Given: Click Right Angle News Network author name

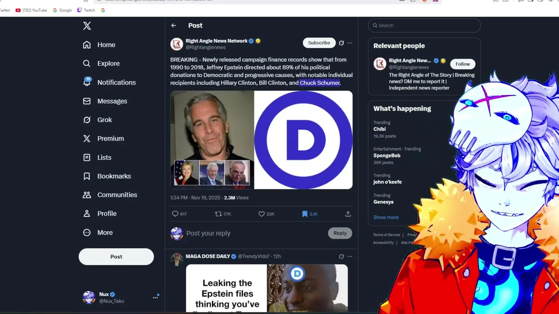Looking at the screenshot, I should point(217,41).
